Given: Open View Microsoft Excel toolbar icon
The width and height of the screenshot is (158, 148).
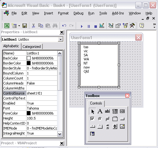Looking at the screenshot, I should tap(7, 26).
